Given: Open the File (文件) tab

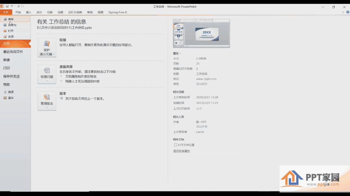Looking at the screenshot, I should (6, 12).
